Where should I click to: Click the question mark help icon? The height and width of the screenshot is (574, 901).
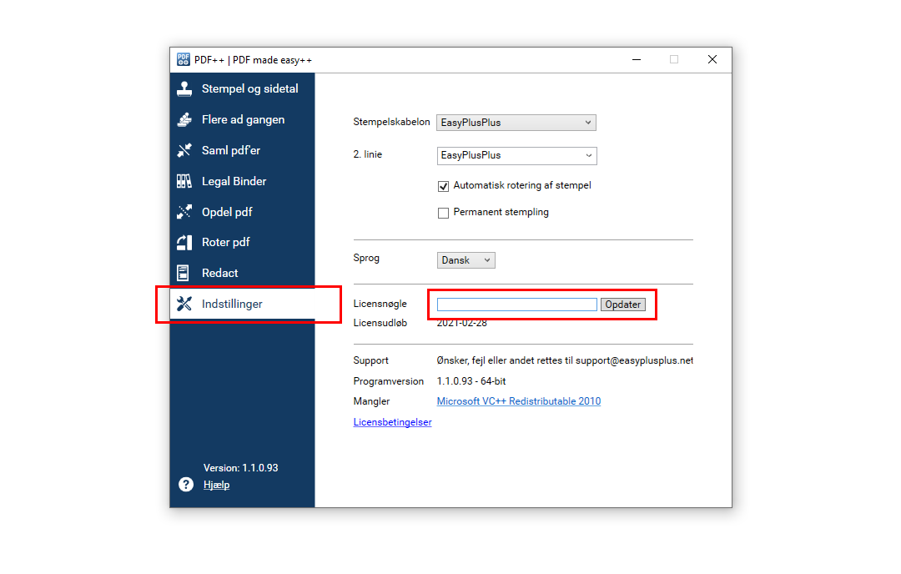(x=186, y=485)
